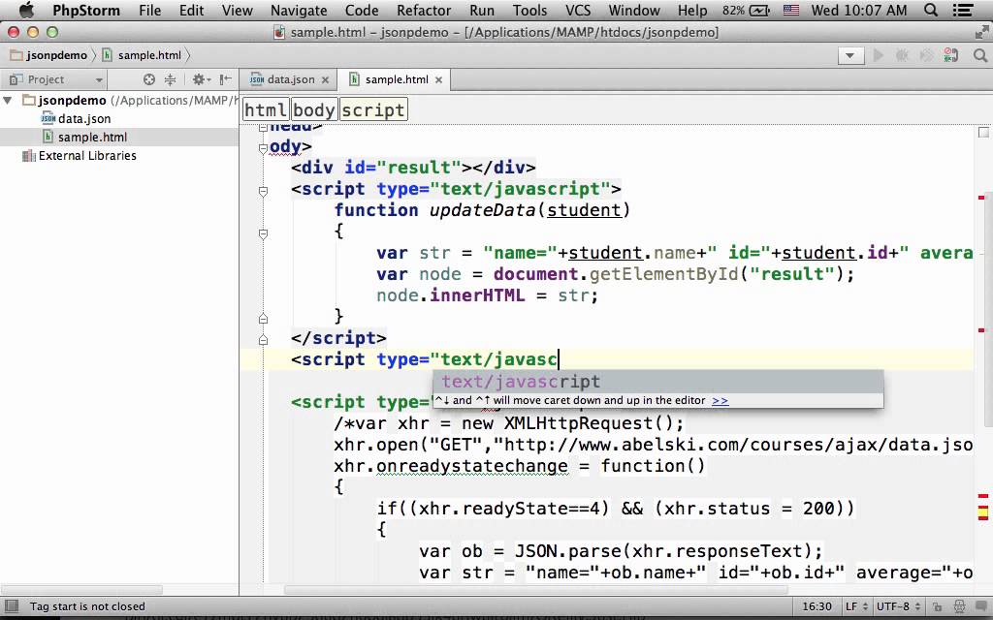Fold the body tag code block
Screen dimensions: 993x620
pyautogui.click(x=263, y=148)
